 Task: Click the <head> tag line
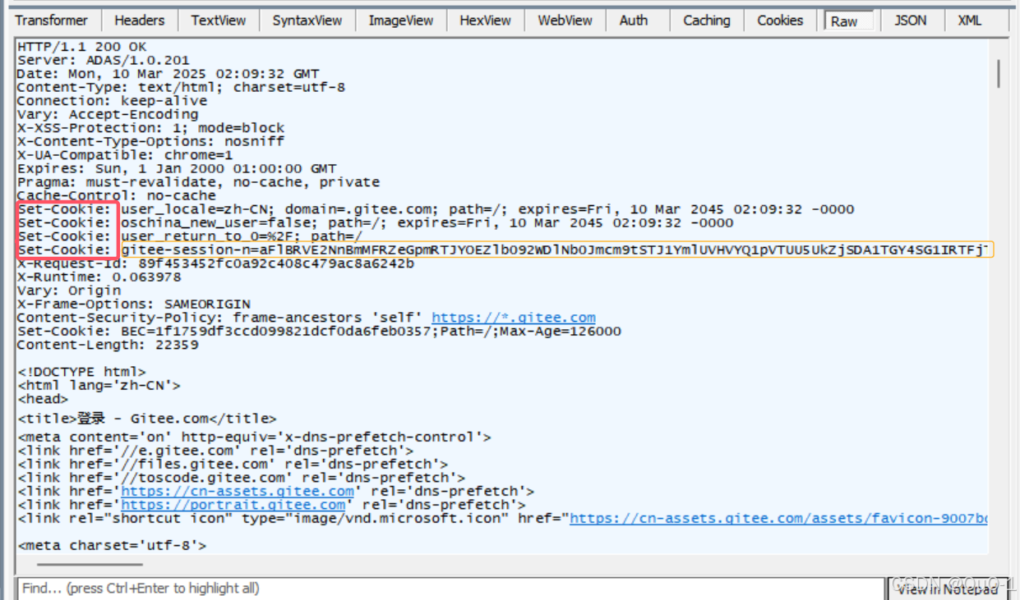tap(42, 399)
